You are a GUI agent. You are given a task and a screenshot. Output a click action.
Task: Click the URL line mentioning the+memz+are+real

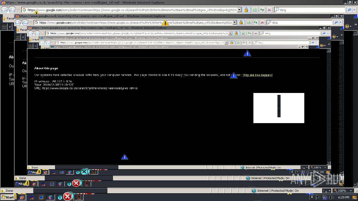tap(86, 88)
